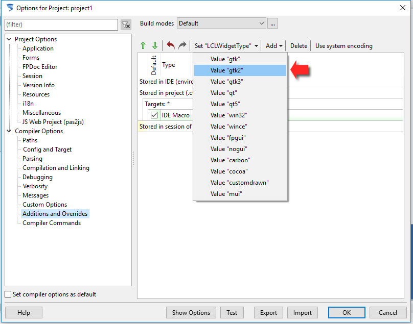
Task: Collapse the Project Options tree node
Action: point(9,39)
